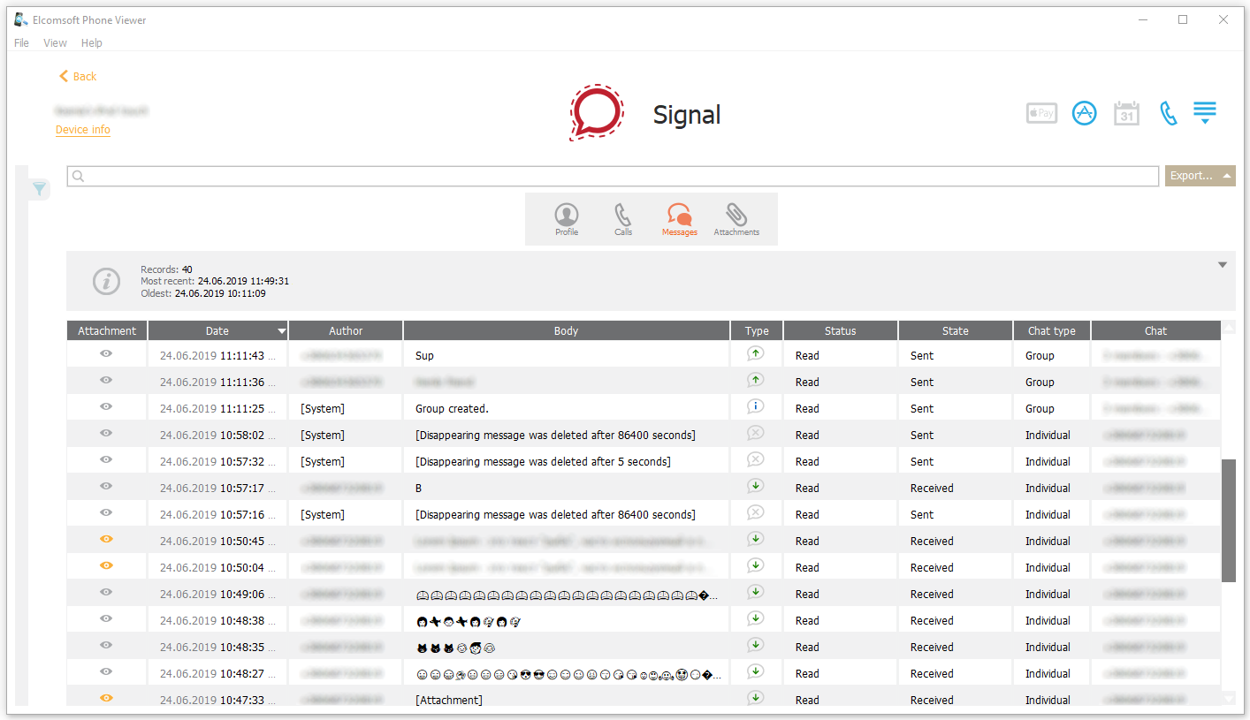Toggle eye icon for 'Group created.' row

pos(106,407)
